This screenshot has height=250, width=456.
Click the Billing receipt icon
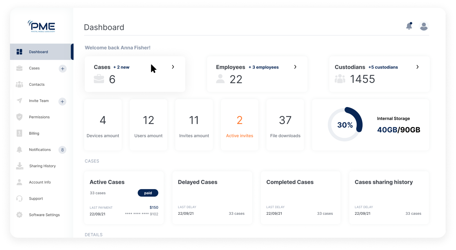tap(19, 133)
